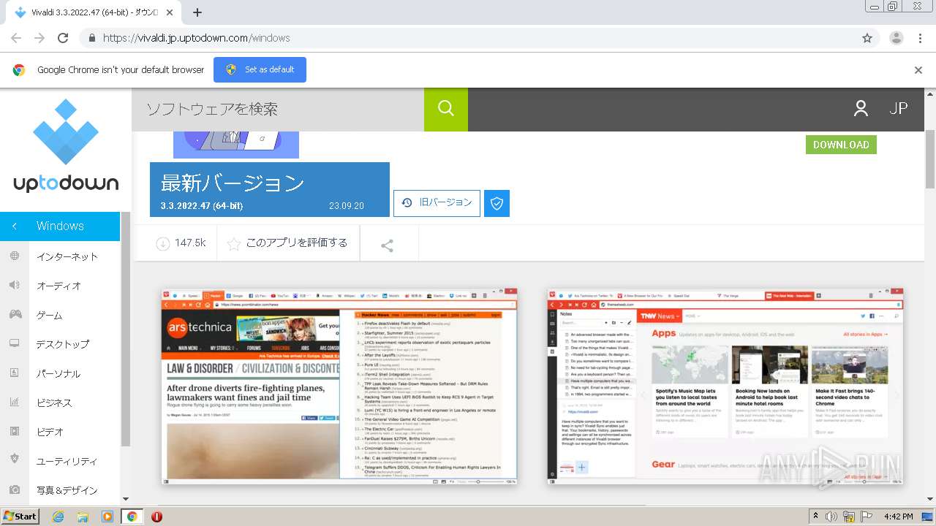Click the icon beside パーソナル
936x526 pixels.
tap(15, 373)
